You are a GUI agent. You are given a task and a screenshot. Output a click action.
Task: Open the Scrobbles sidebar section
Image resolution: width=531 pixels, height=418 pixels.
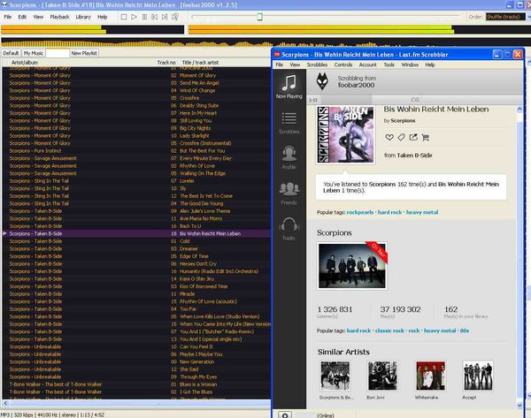(289, 123)
